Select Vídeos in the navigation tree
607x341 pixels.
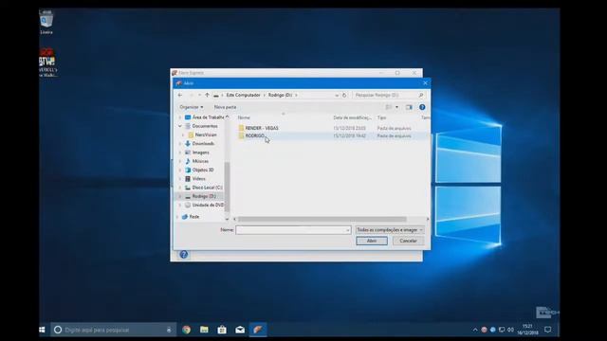click(198, 179)
